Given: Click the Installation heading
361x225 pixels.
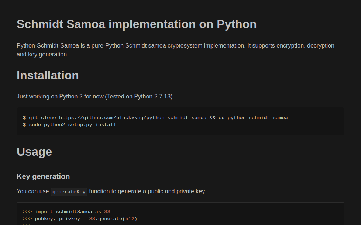Looking at the screenshot, I should [48, 76].
